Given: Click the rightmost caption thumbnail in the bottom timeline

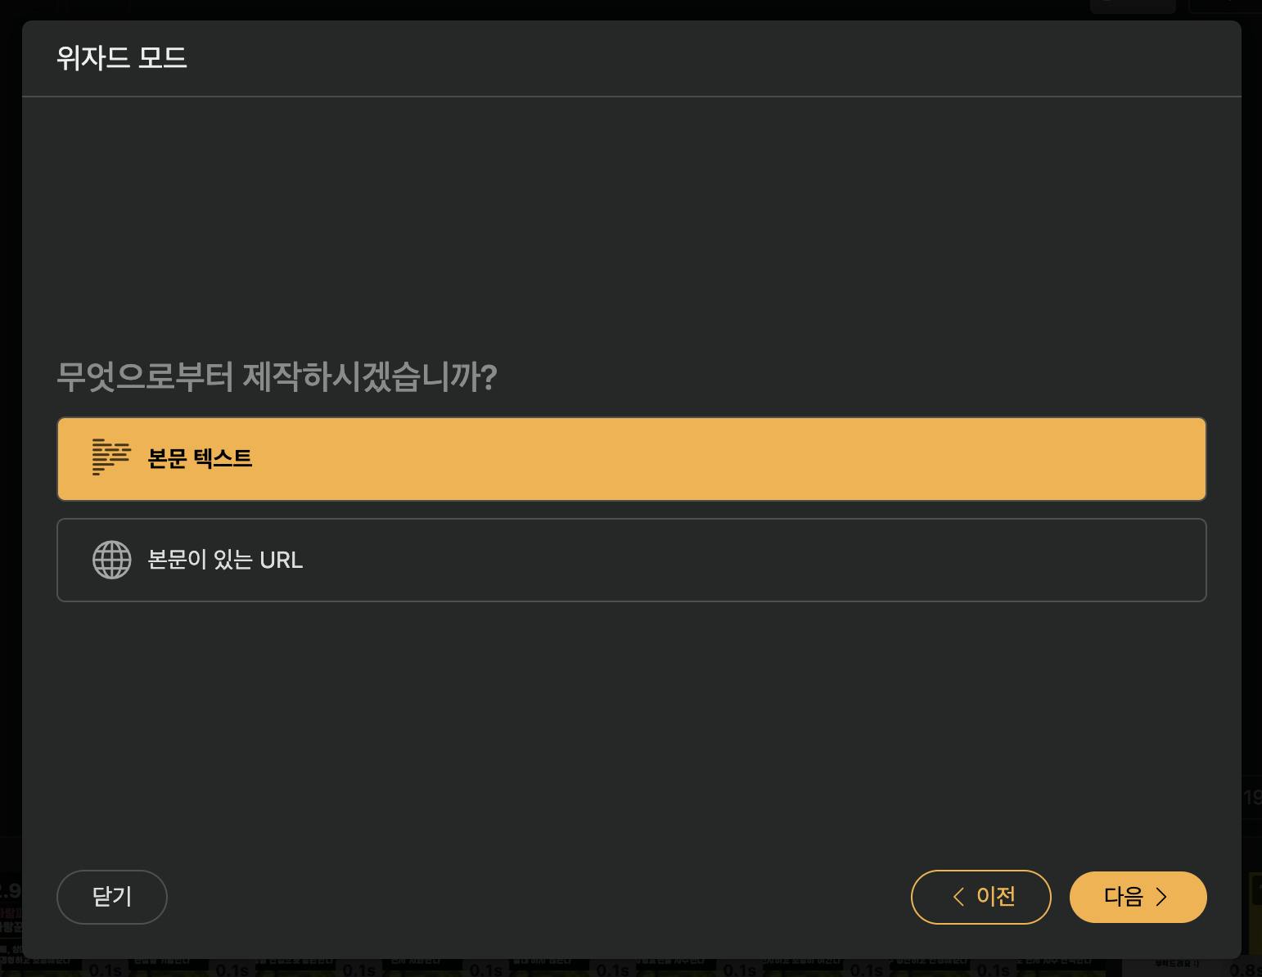Looking at the screenshot, I should [x=1177, y=964].
